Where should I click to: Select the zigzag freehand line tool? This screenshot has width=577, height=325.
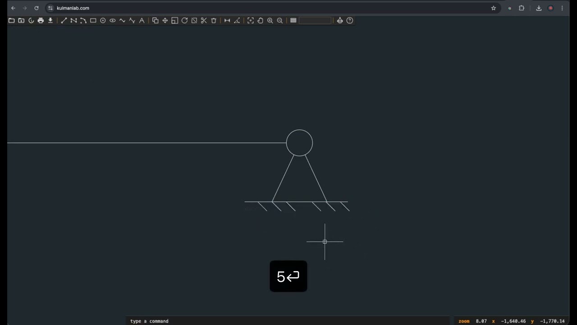coord(132,20)
